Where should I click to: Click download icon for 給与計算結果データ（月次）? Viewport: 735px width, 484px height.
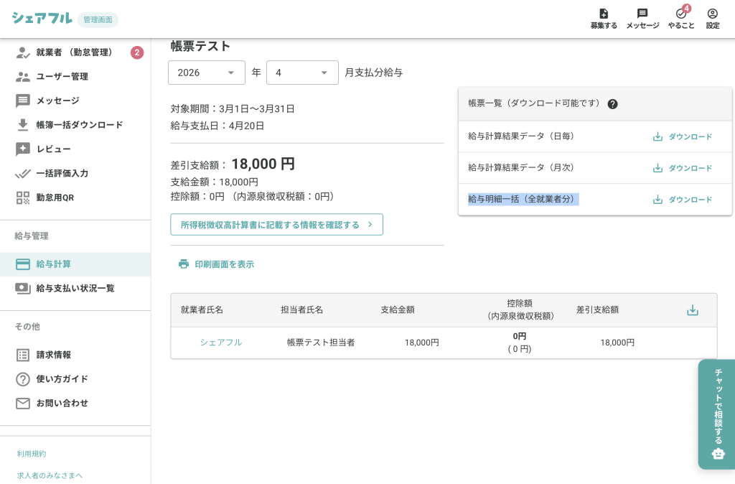point(657,168)
